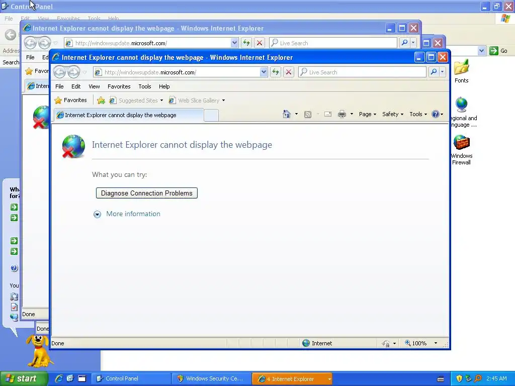Open Web Slice Gallery dropdown
The height and width of the screenshot is (386, 515).
pos(223,101)
